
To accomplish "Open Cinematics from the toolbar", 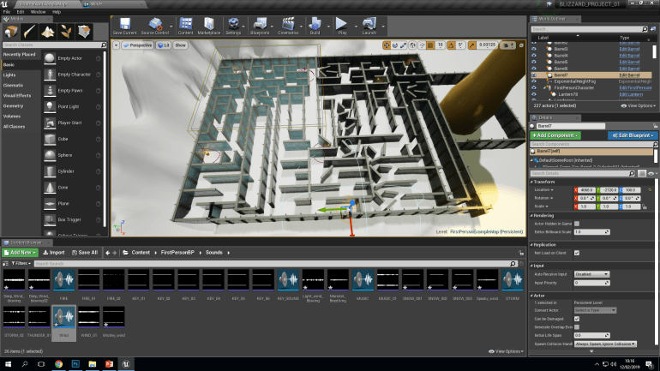I will pos(288,26).
